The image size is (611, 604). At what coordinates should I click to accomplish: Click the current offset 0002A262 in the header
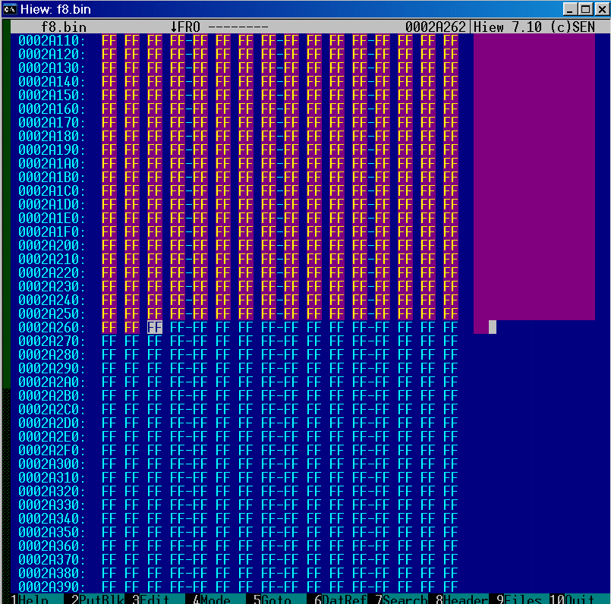click(436, 27)
